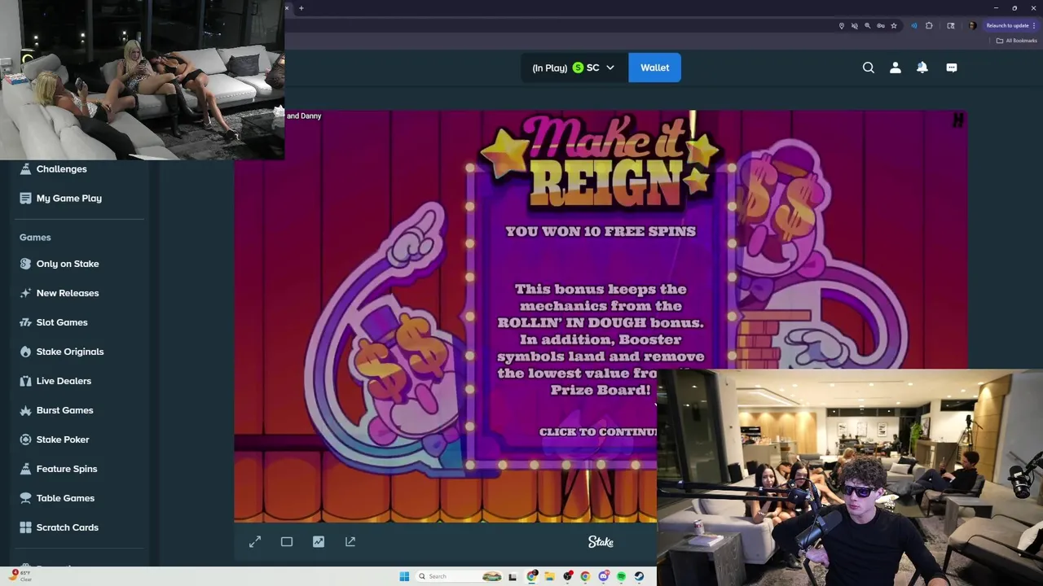Open the Stake site search
The height and width of the screenshot is (586, 1043).
click(x=869, y=68)
